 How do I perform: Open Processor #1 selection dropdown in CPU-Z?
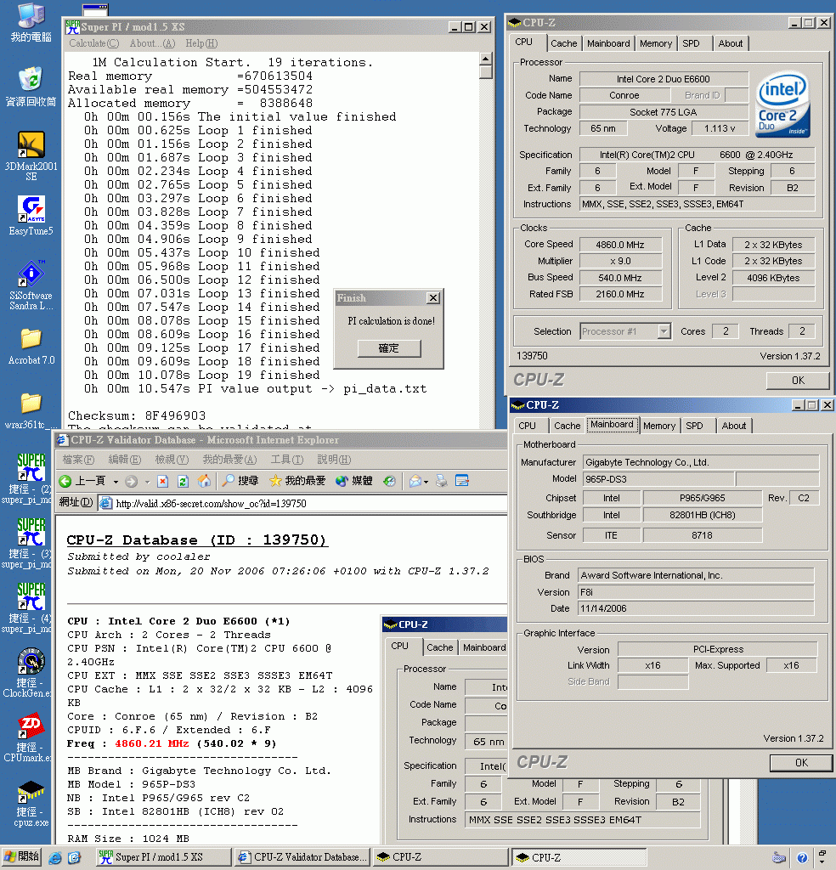[664, 331]
